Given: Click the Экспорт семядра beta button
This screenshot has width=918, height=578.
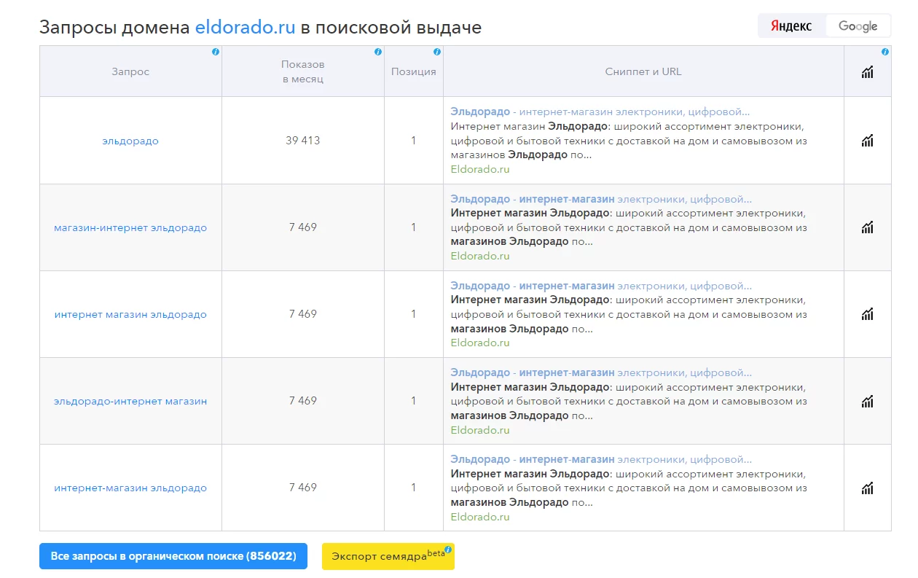Looking at the screenshot, I should click(388, 556).
